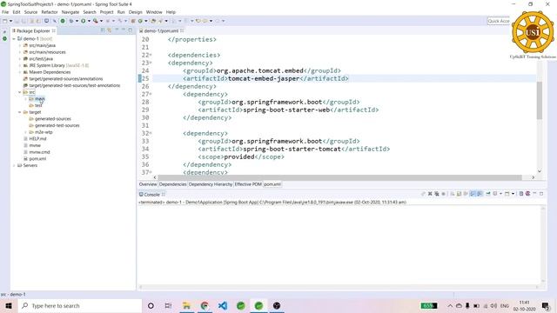This screenshot has width=557, height=313.
Task: Click the New wizard toolbar icon
Action: click(5, 21)
